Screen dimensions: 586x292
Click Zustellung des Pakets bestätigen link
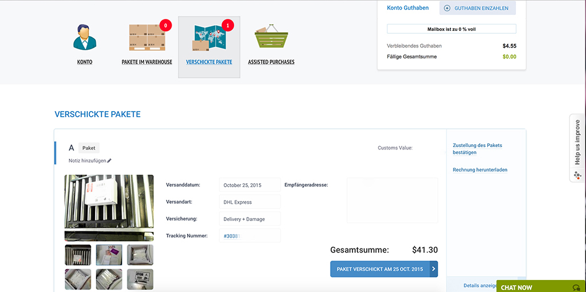[x=478, y=149]
